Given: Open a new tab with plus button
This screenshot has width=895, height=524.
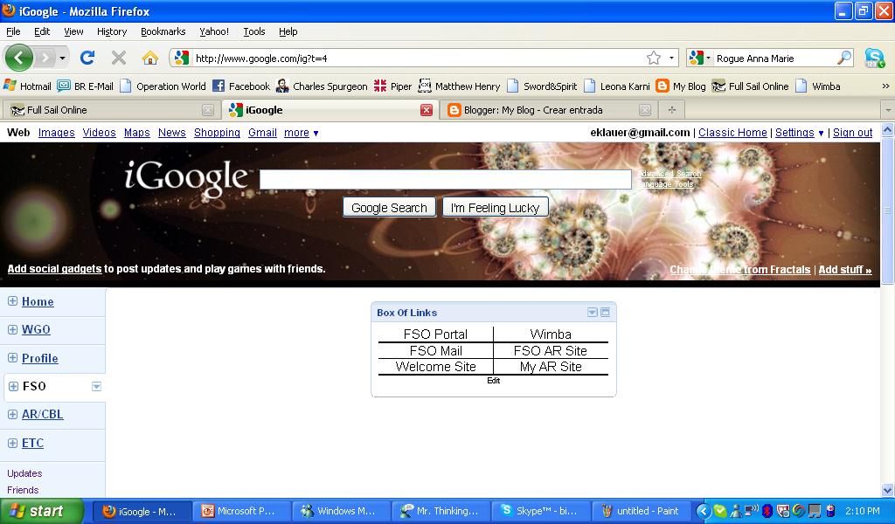Looking at the screenshot, I should [672, 110].
